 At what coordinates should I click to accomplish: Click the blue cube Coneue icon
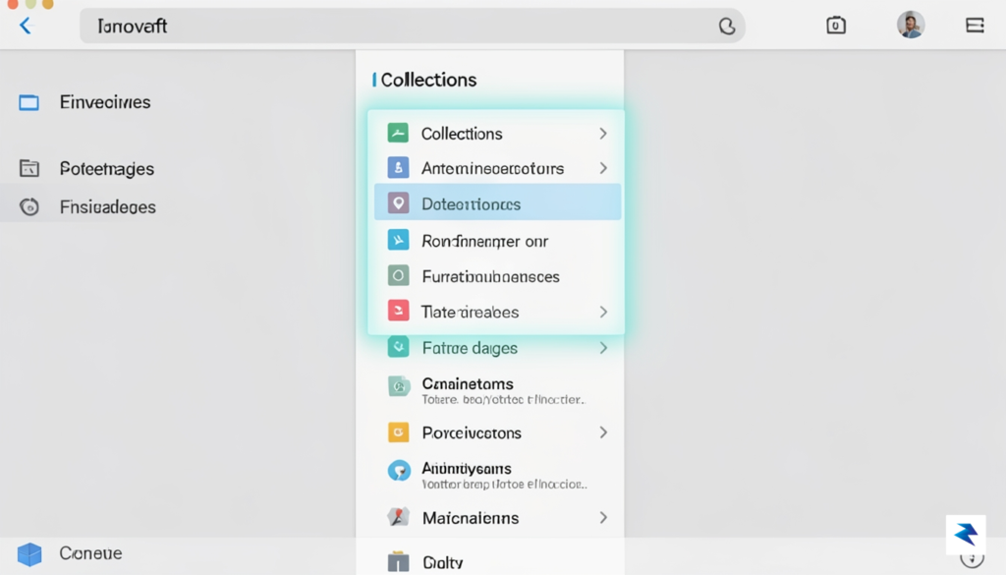pos(29,553)
